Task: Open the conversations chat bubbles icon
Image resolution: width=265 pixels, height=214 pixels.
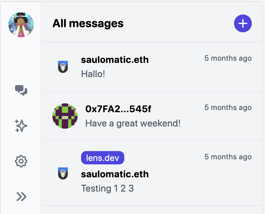Action: [x=21, y=90]
